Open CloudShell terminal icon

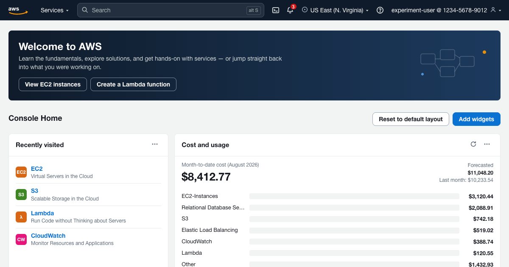pyautogui.click(x=276, y=10)
